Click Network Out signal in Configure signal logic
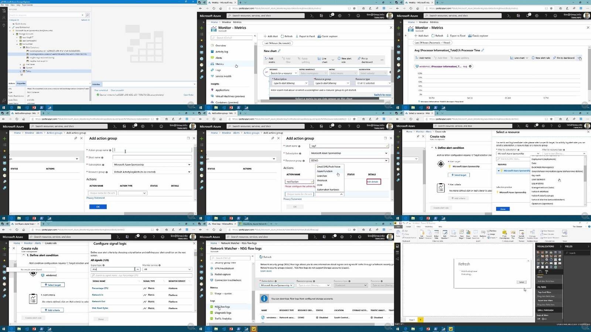 tap(99, 301)
